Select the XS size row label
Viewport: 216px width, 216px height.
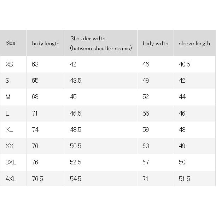coord(9,64)
